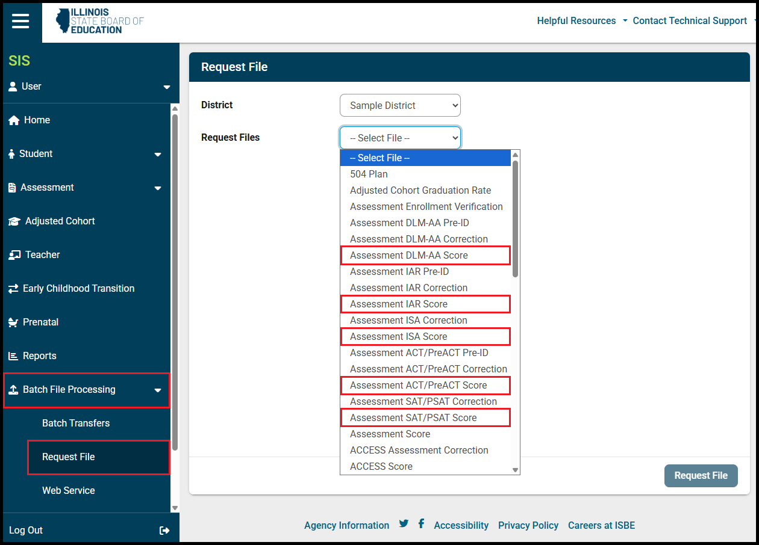Click the Reports chart icon
This screenshot has width=759, height=545.
[x=13, y=356]
